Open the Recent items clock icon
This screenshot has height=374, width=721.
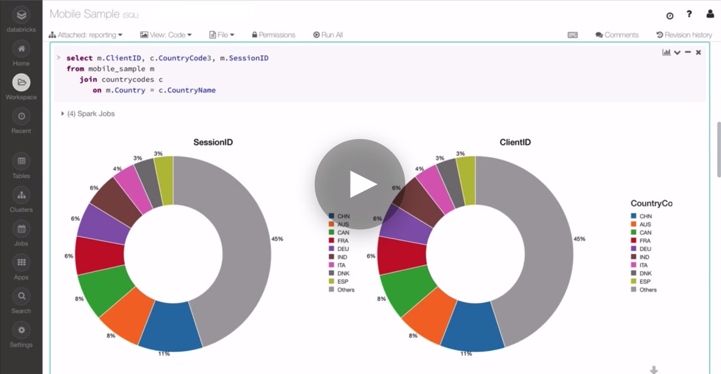point(21,116)
